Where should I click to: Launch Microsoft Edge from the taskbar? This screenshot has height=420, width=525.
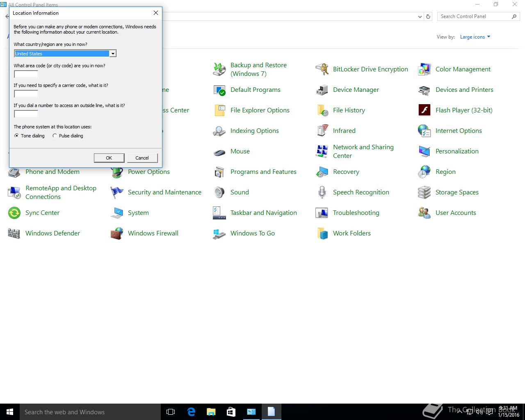pos(191,412)
